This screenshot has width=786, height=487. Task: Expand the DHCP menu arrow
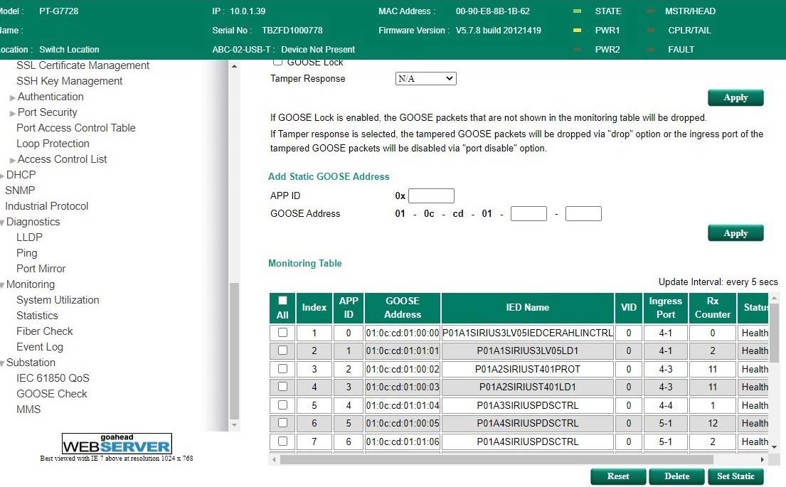coord(2,176)
